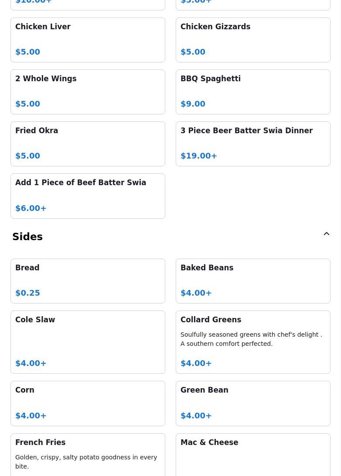341x476 pixels.
Task: Click Collard Greens description text
Action: (251, 339)
